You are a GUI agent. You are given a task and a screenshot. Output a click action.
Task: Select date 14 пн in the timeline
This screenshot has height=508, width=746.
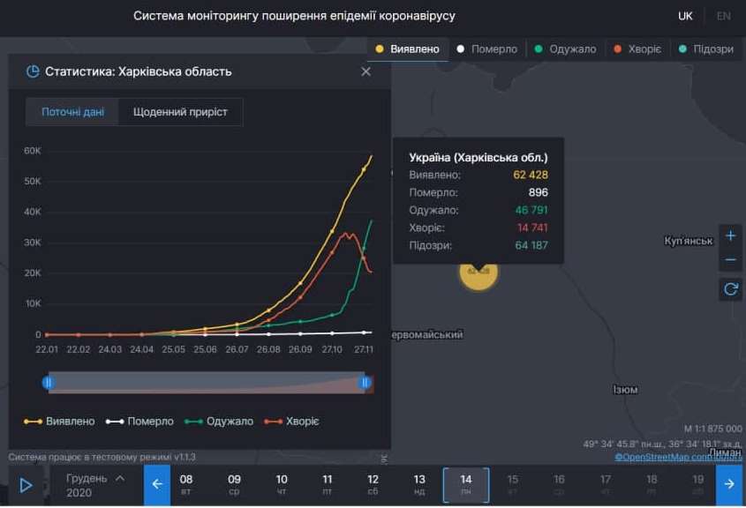tap(466, 484)
